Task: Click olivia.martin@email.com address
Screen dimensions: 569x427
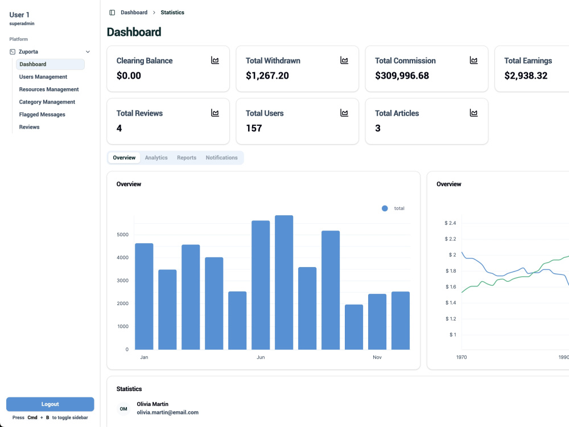Action: coord(168,412)
